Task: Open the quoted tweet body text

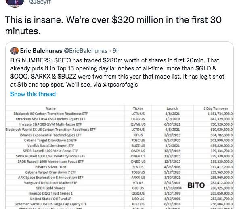Action: (117, 72)
